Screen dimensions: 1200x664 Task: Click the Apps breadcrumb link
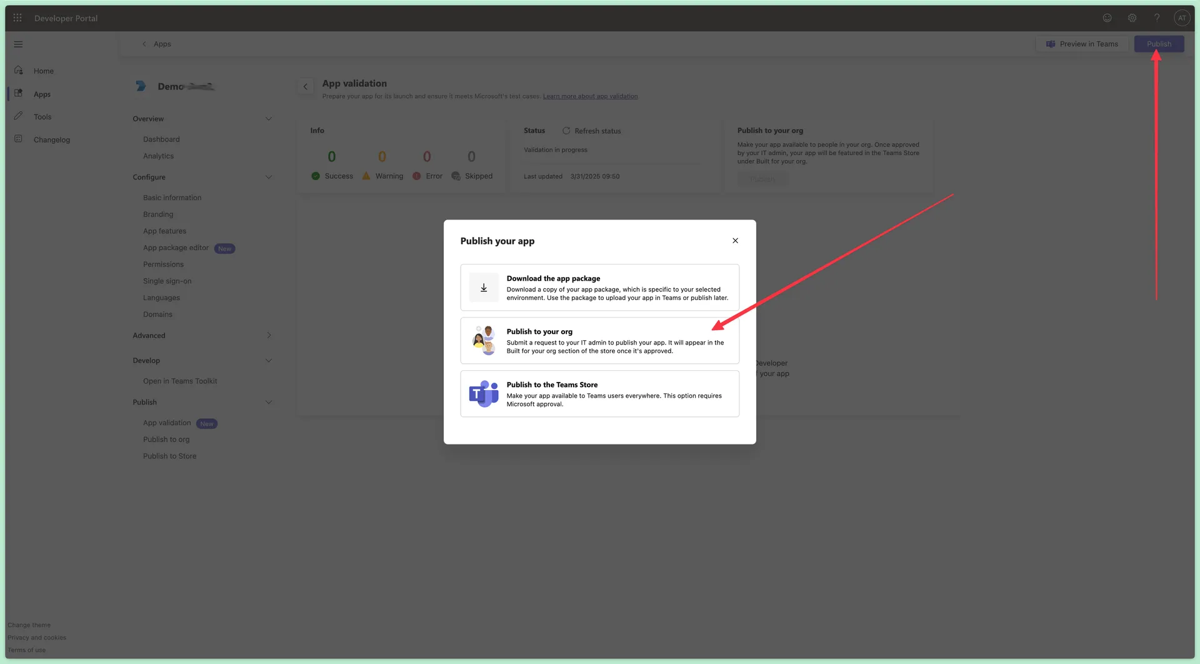(162, 44)
